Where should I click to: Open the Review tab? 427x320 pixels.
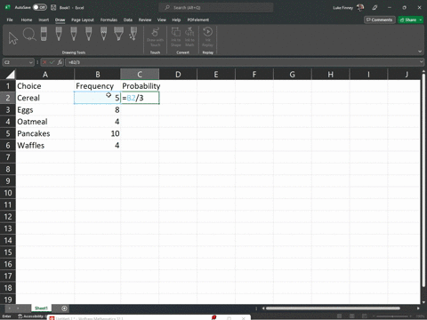click(x=145, y=20)
